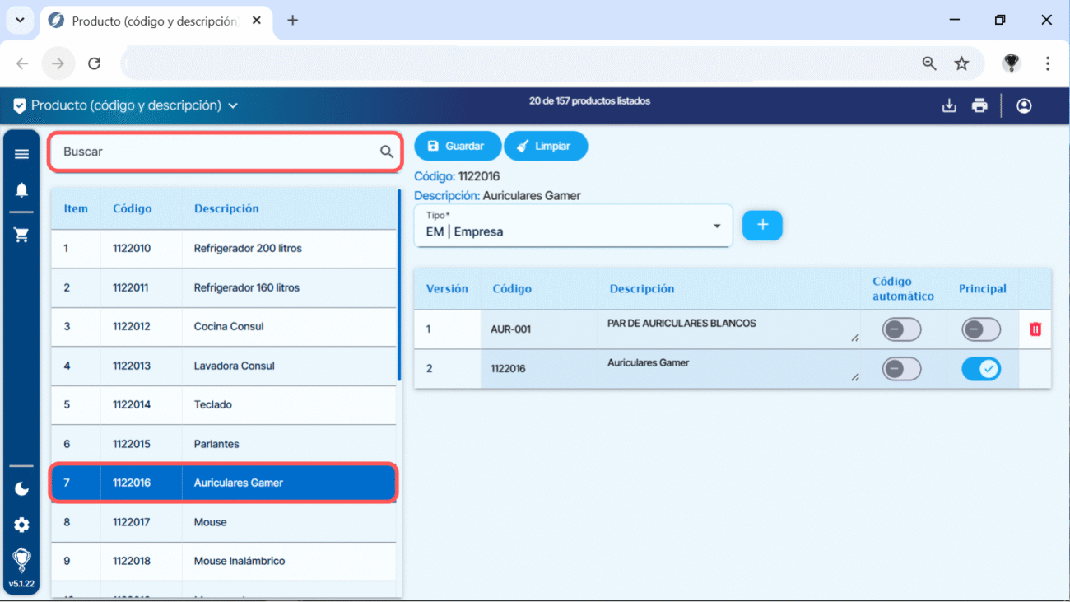
Task: Open notifications bell in sidebar
Action: point(21,190)
